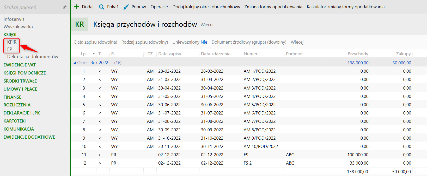Click Więcej link beside the title
The width and height of the screenshot is (427, 176).
click(x=207, y=25)
